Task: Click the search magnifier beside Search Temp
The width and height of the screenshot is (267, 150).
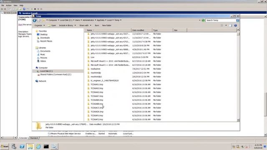Action: (238, 20)
